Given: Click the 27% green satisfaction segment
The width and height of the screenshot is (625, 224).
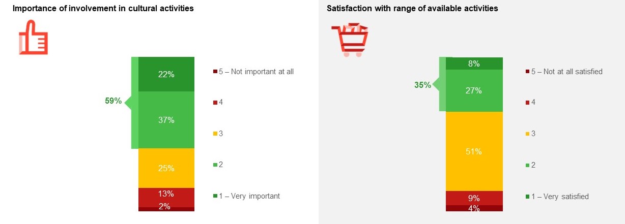Looking at the screenshot, I should [x=474, y=90].
